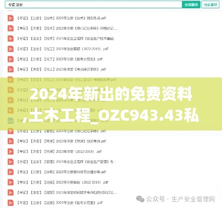This screenshot has height=208, width=222.
Task: Focus the search field containing 考证 注安
Action: click(94, 5)
